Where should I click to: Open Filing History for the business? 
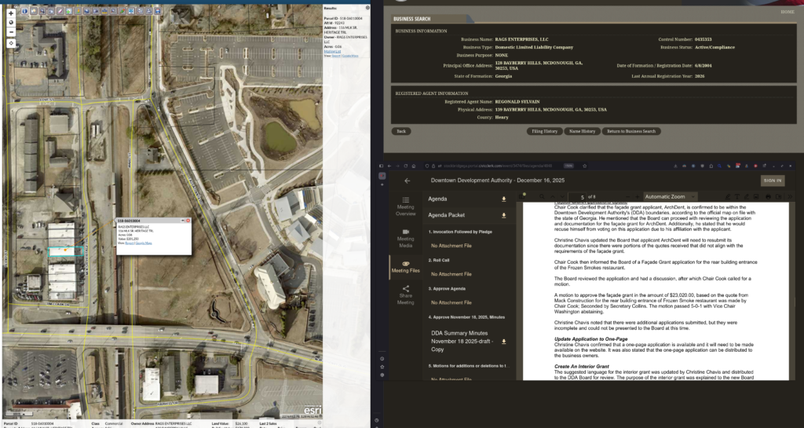tap(544, 131)
